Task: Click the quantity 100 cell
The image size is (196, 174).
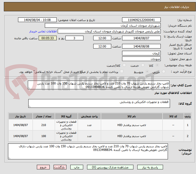Action: click(44, 136)
